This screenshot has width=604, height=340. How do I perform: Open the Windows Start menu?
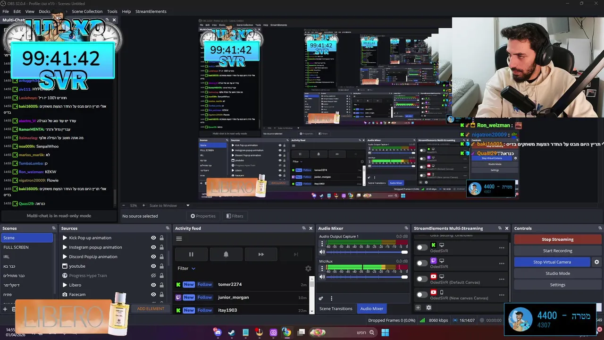(385, 332)
